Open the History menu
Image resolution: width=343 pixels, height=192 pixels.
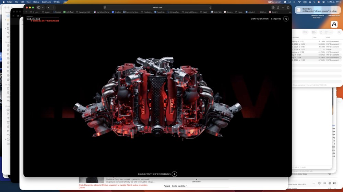[x=36, y=2]
